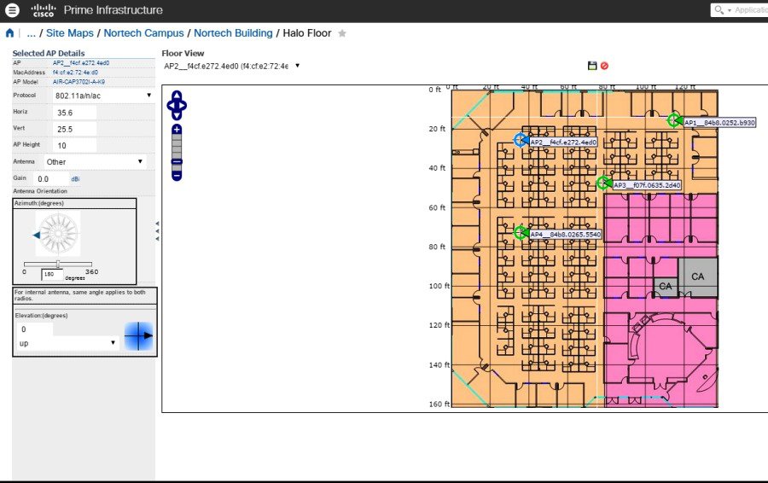Screen dimensions: 768x483
Task: Click the Gain field showing 0.0
Action: coord(51,179)
